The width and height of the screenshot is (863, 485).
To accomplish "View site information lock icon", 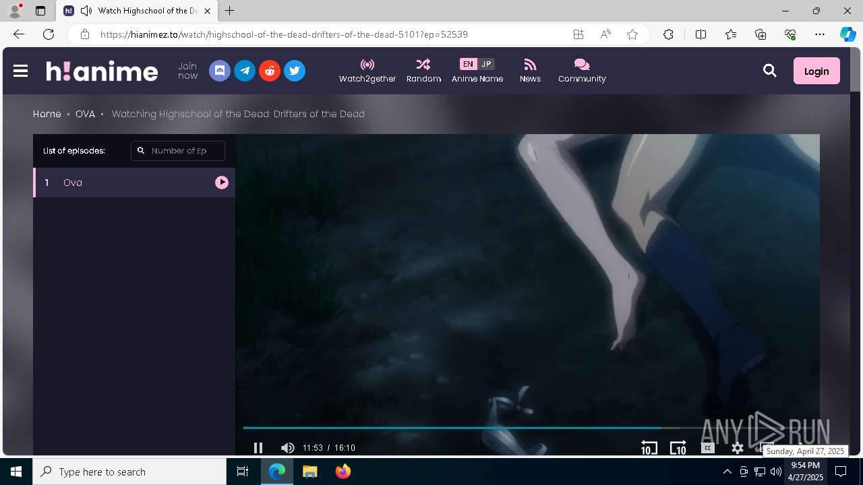I will click(84, 34).
